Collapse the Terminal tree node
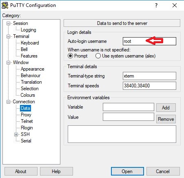Viewport: 184px width, 178px height. (8, 36)
